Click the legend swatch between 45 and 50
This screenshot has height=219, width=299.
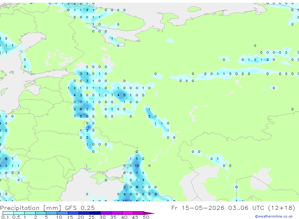[139, 213]
